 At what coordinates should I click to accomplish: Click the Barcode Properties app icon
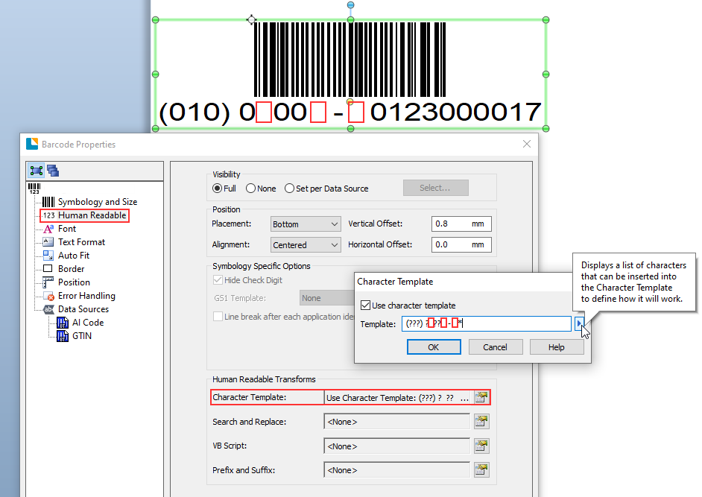click(x=32, y=144)
